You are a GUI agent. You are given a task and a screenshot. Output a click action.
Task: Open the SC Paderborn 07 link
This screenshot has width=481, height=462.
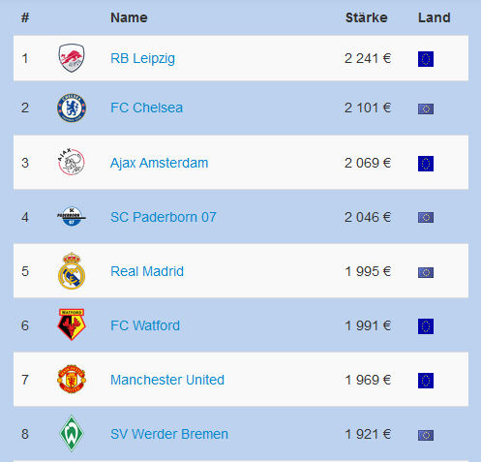click(164, 217)
